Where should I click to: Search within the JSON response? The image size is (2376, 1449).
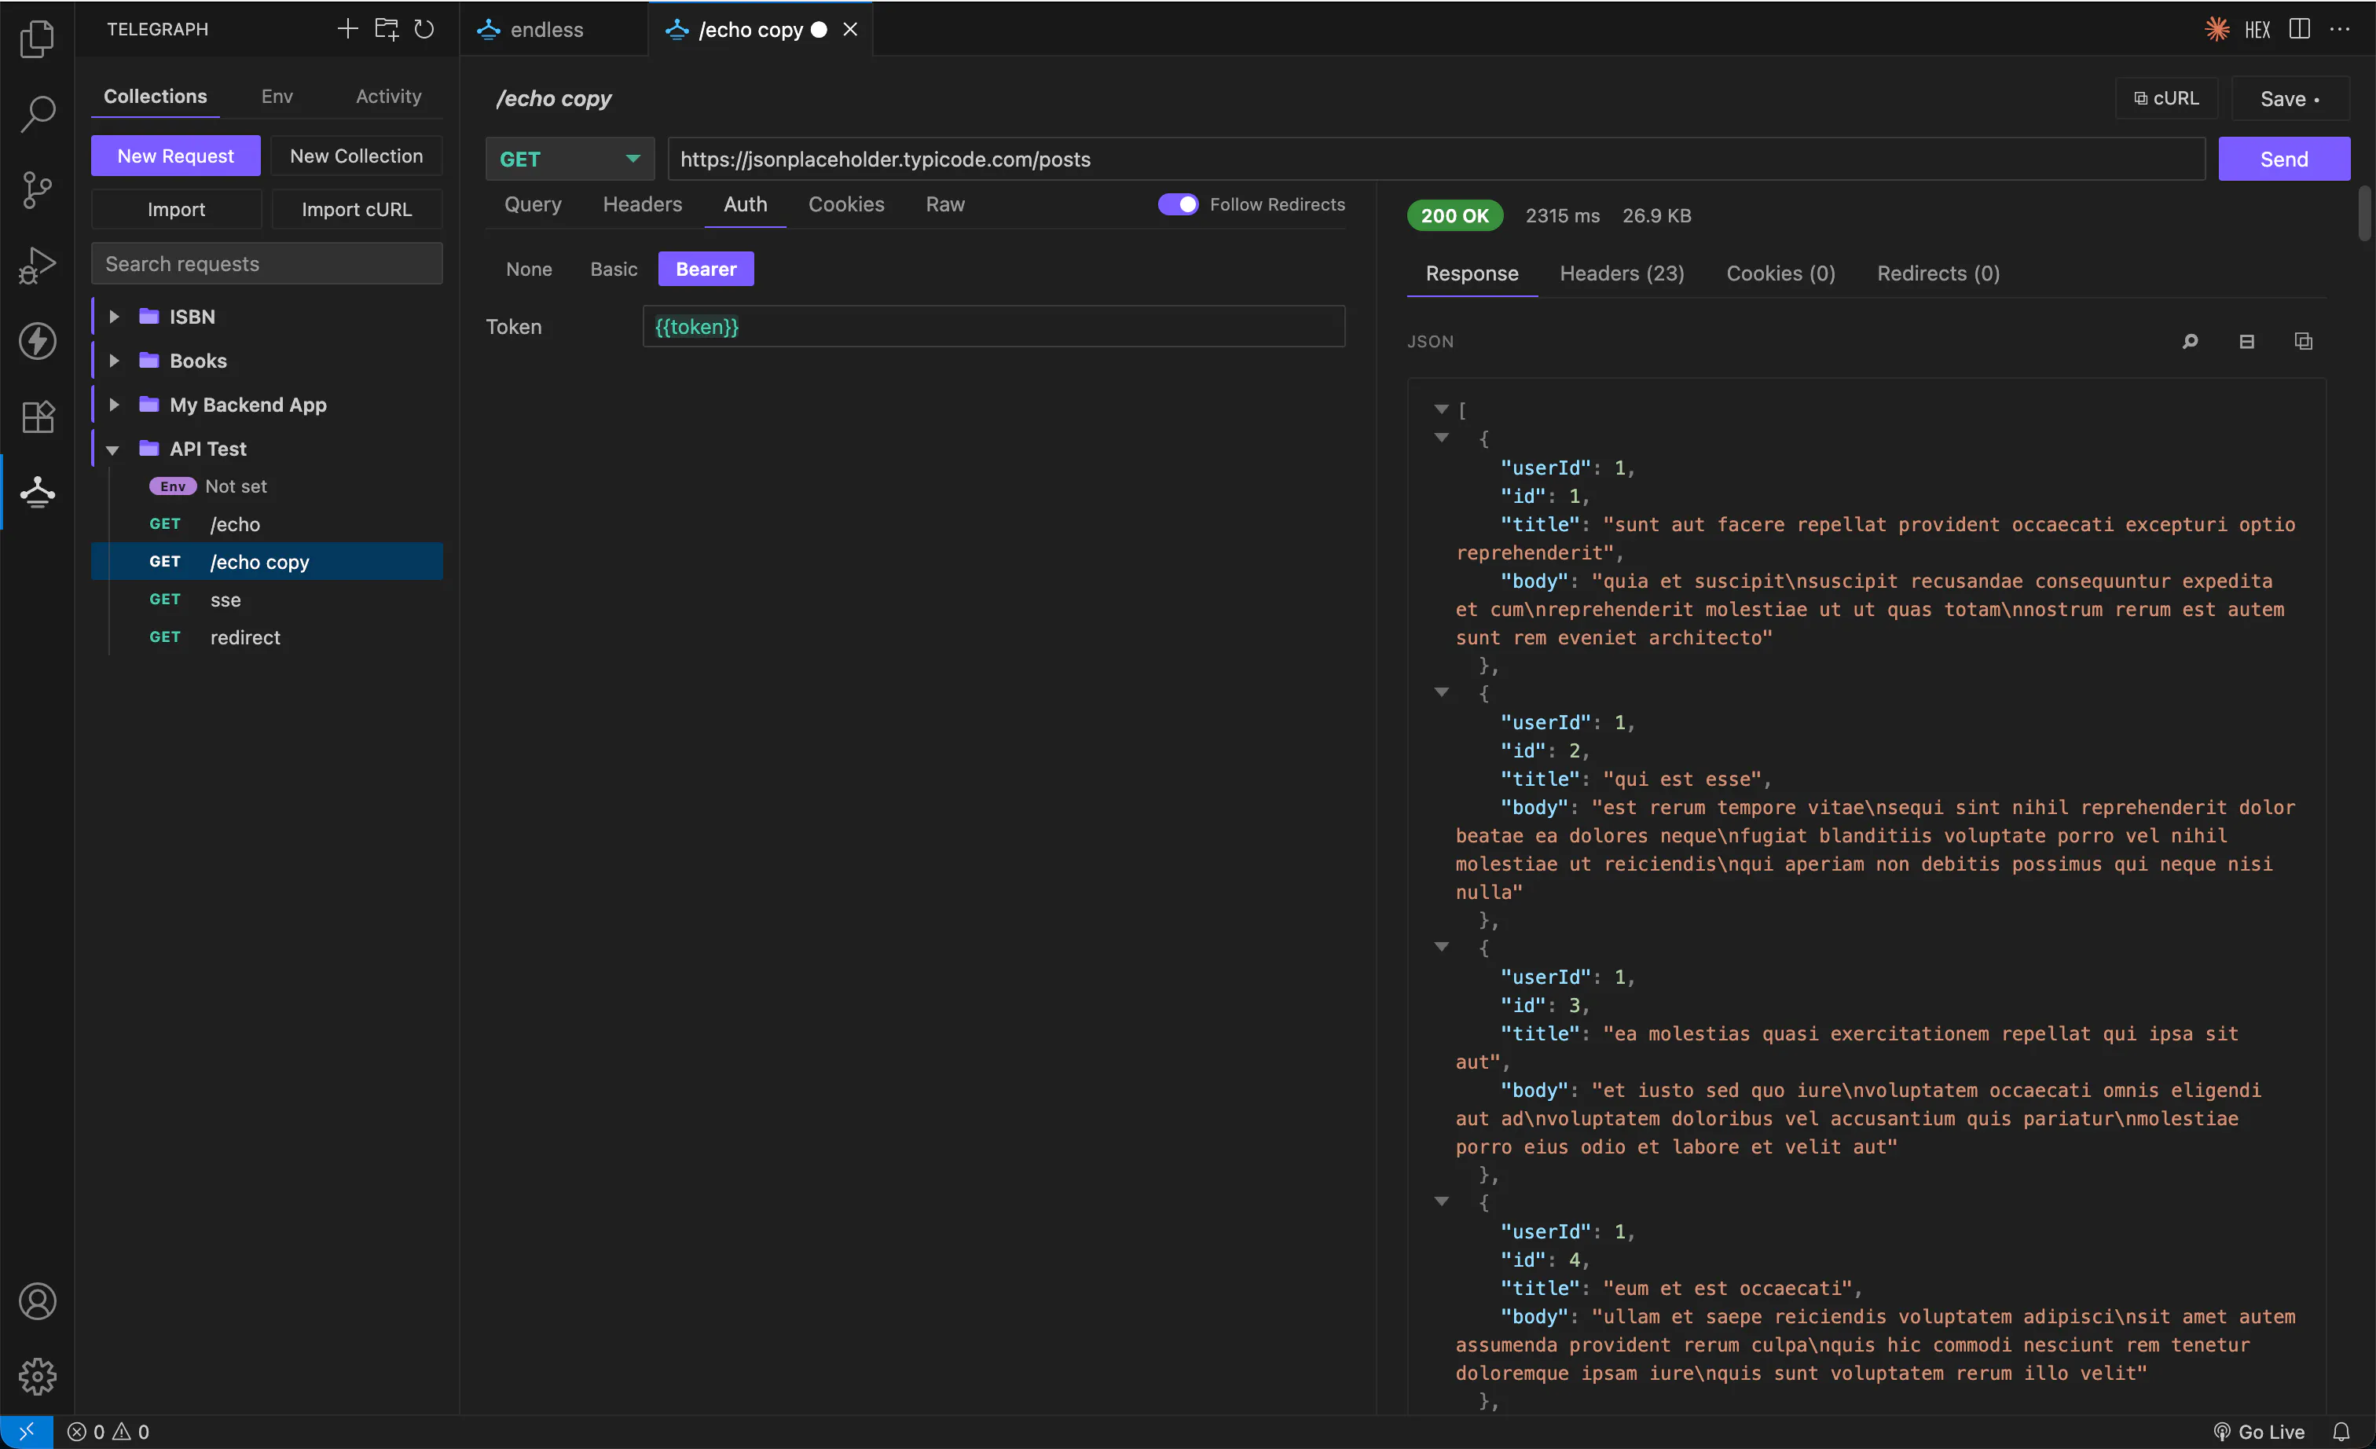2190,341
